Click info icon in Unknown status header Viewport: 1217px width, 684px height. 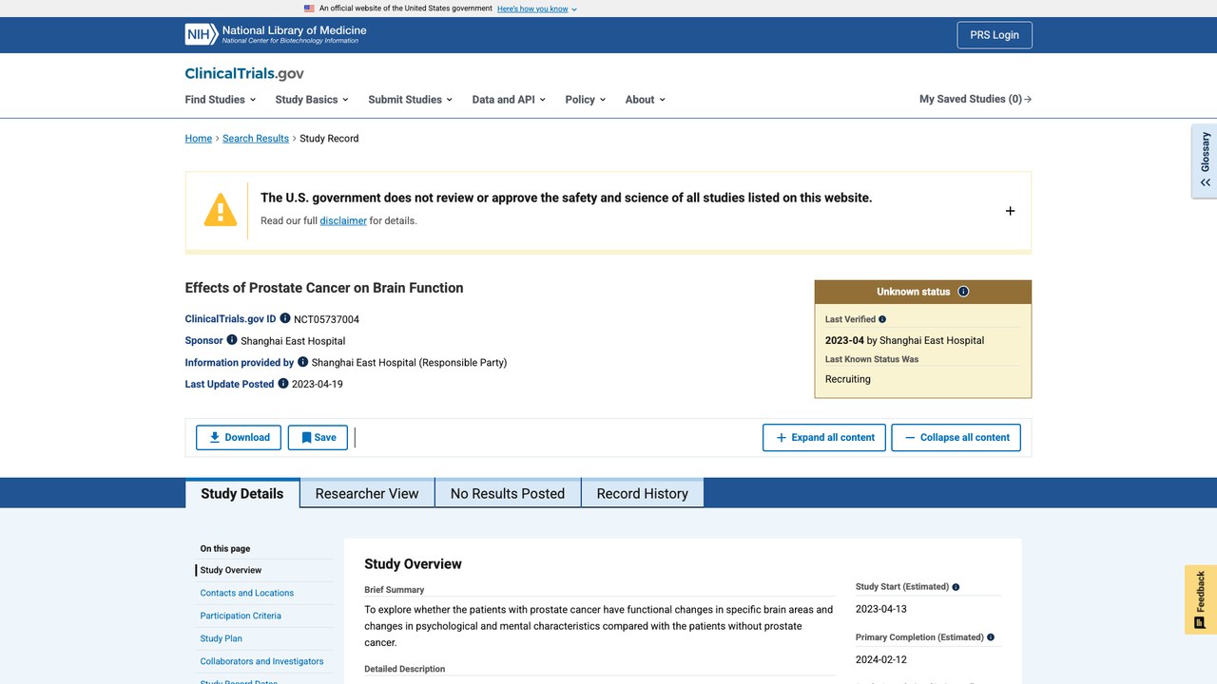(x=963, y=292)
